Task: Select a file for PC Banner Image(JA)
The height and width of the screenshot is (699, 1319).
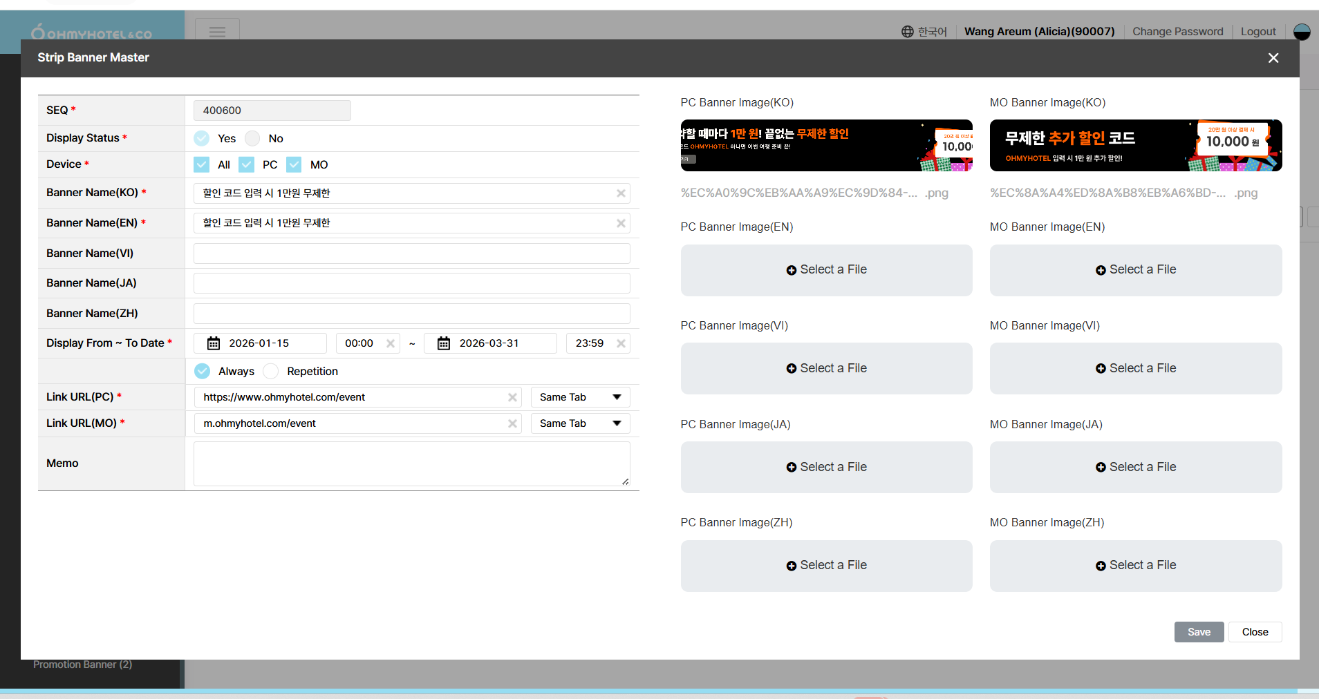Action: [x=827, y=468]
